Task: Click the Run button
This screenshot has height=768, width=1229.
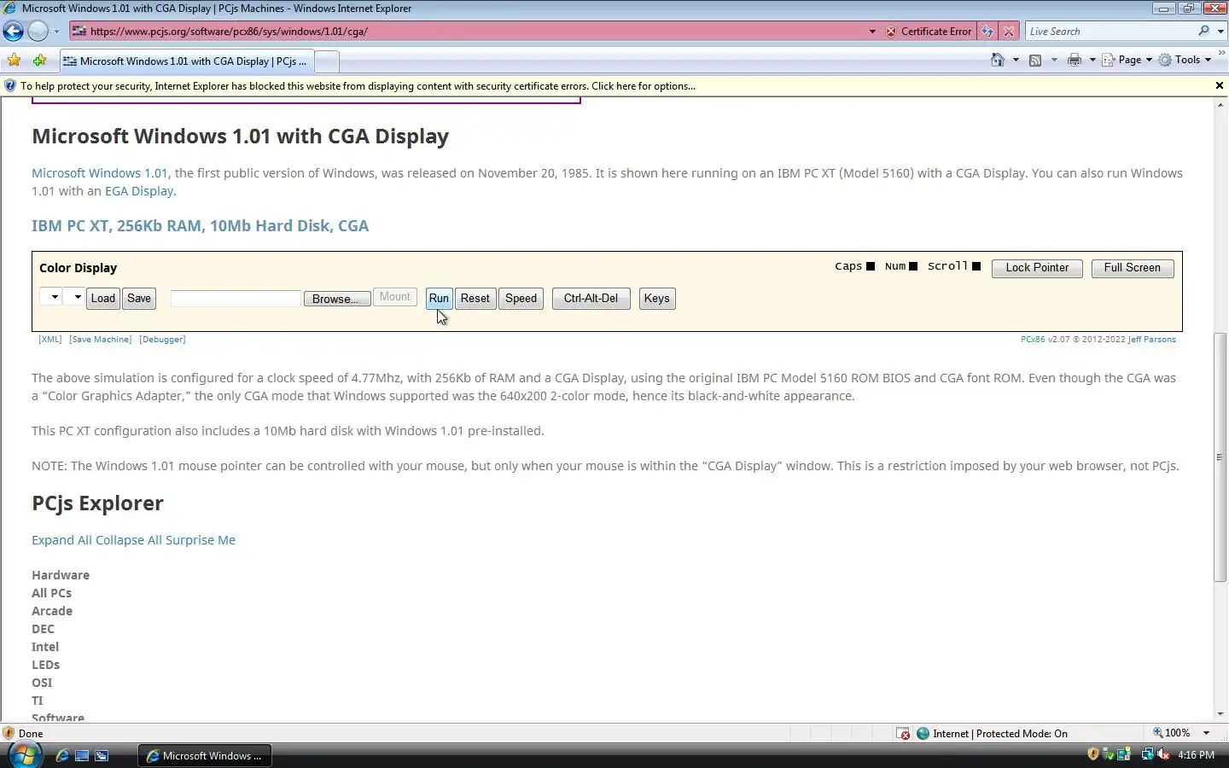Action: pos(439,299)
